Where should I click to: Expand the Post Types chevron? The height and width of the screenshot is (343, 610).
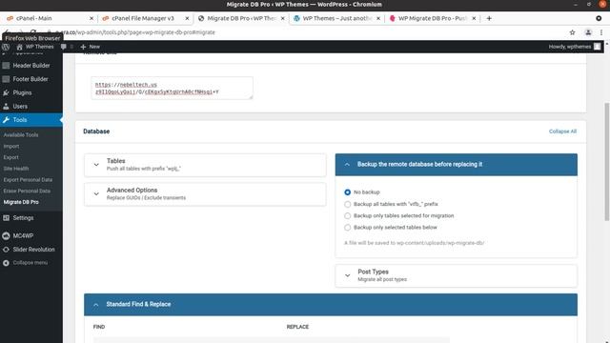click(347, 275)
